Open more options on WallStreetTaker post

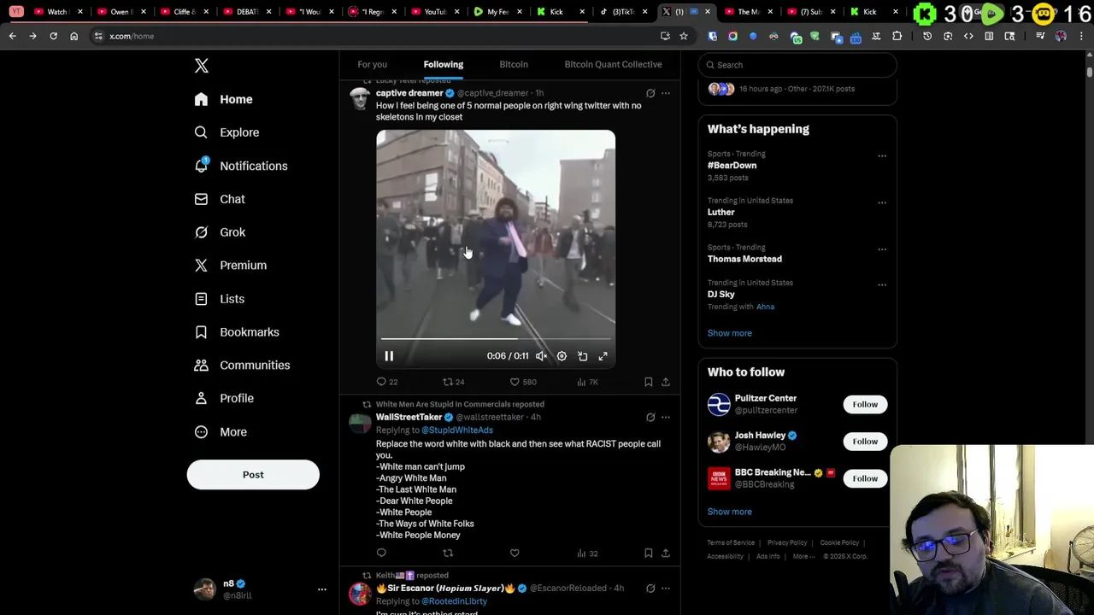(666, 418)
